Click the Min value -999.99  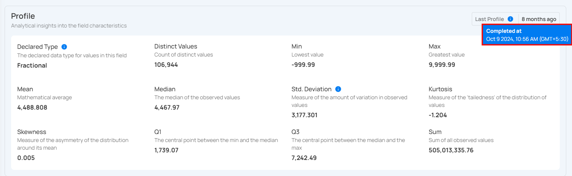(303, 65)
